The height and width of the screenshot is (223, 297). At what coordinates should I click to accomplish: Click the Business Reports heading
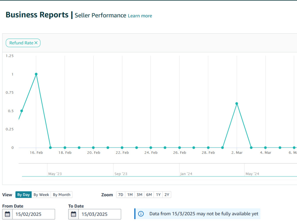pos(37,15)
